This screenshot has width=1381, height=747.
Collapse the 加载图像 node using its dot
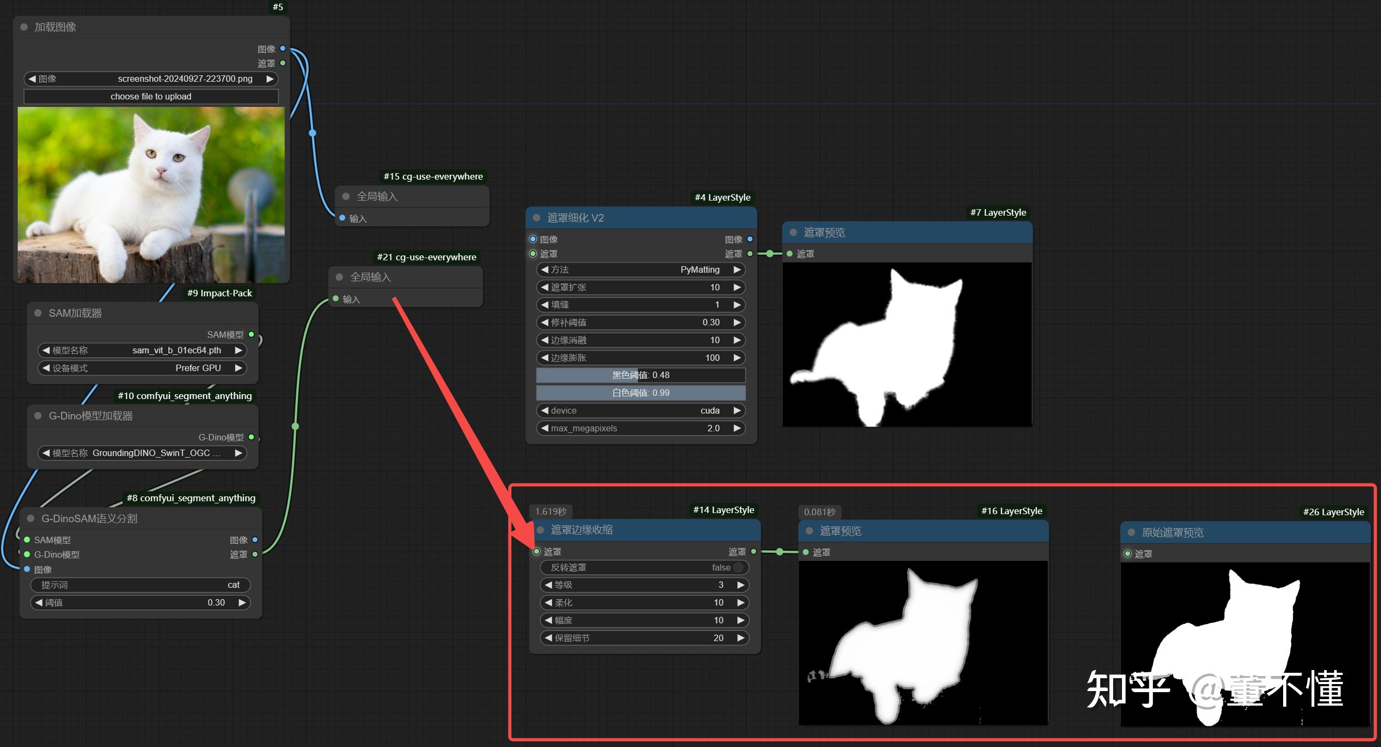point(24,27)
